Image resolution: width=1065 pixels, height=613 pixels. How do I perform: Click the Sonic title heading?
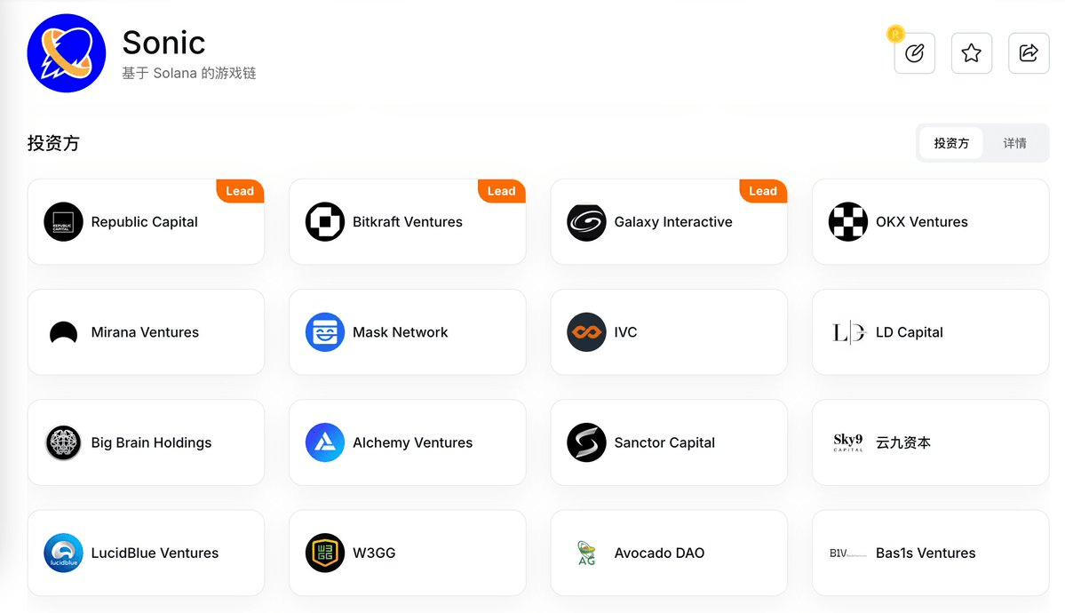click(x=163, y=43)
